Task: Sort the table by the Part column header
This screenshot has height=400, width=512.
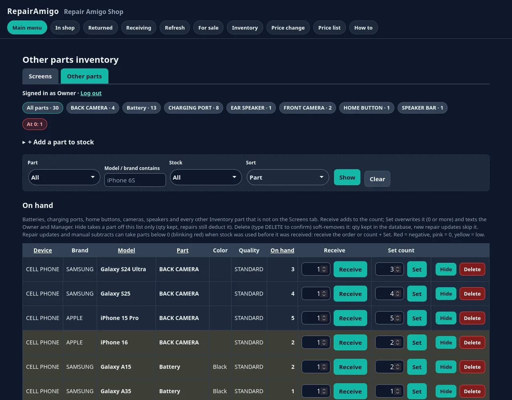Action: point(183,250)
